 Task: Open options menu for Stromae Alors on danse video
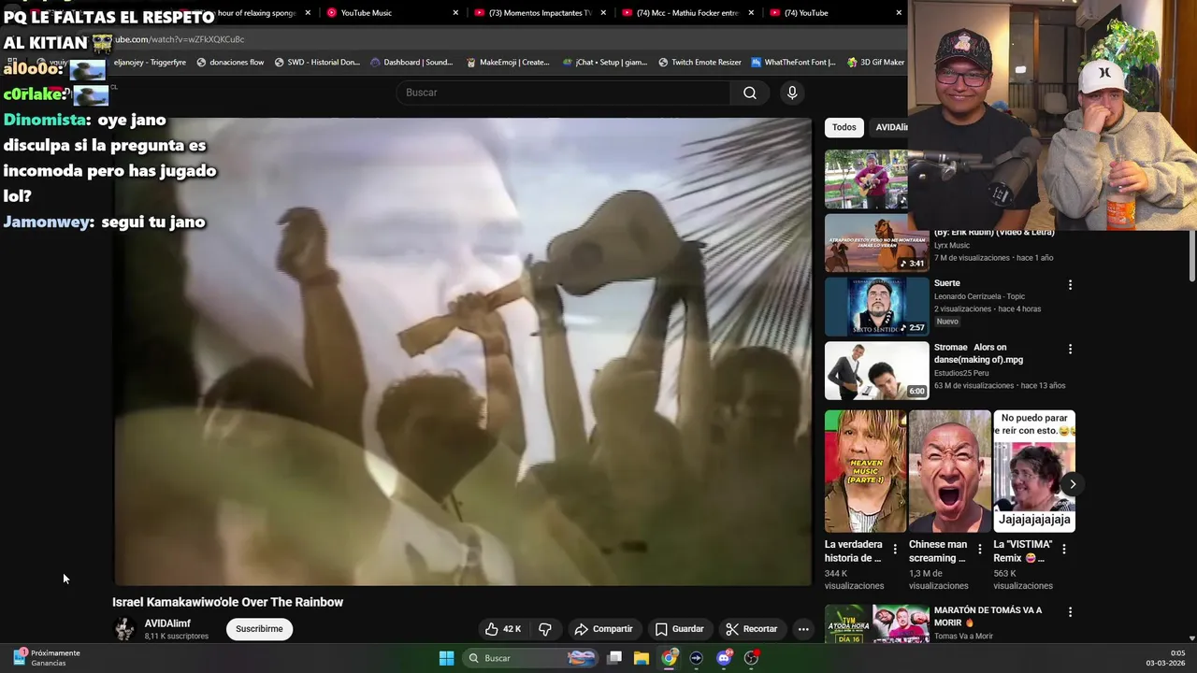pyautogui.click(x=1070, y=349)
